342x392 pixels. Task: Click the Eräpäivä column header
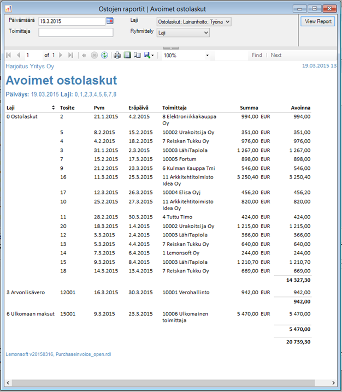coord(138,108)
